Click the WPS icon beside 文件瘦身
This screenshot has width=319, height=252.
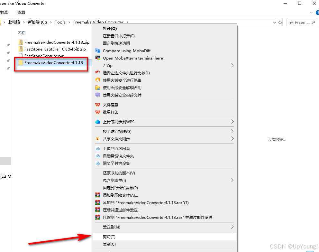(98, 105)
